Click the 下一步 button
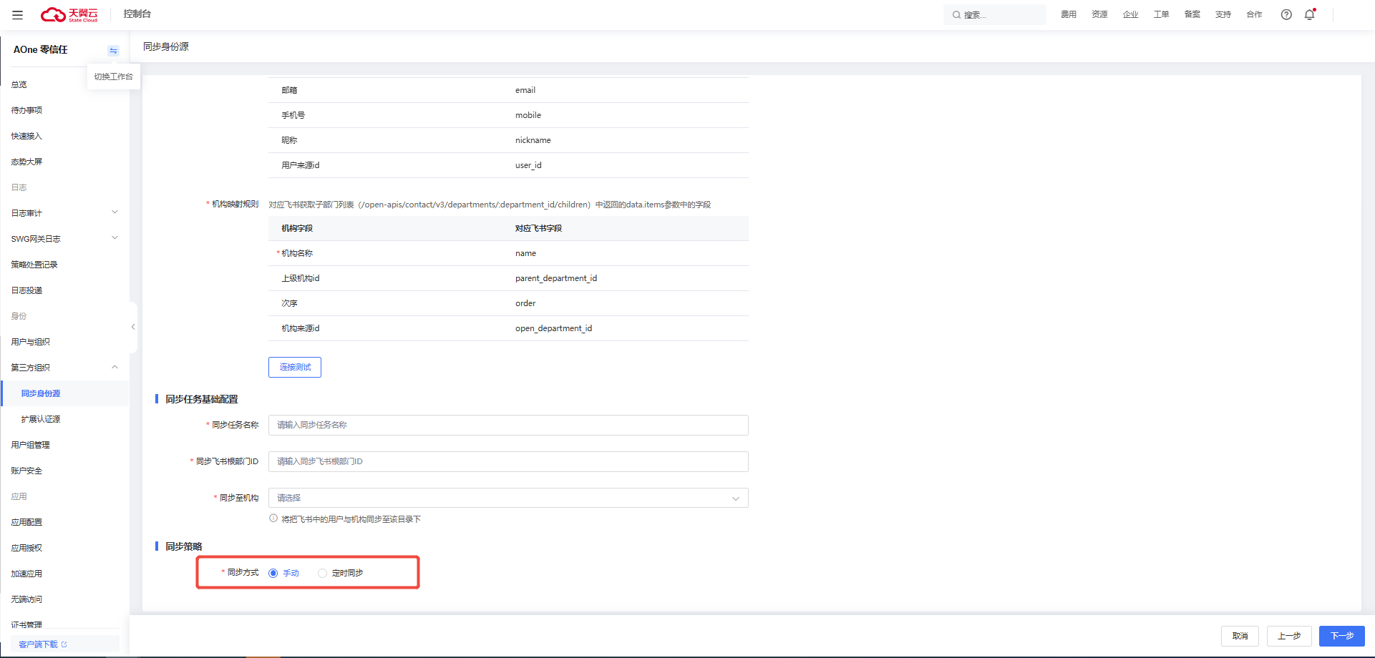1375x658 pixels. (x=1342, y=636)
